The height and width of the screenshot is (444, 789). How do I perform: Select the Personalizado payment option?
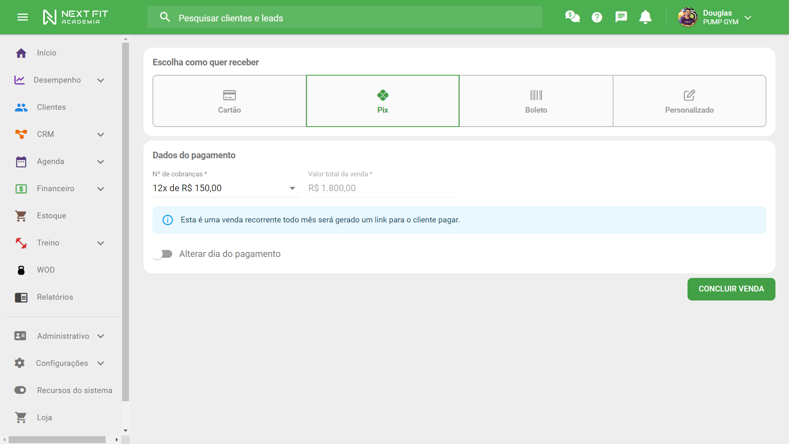(x=689, y=101)
